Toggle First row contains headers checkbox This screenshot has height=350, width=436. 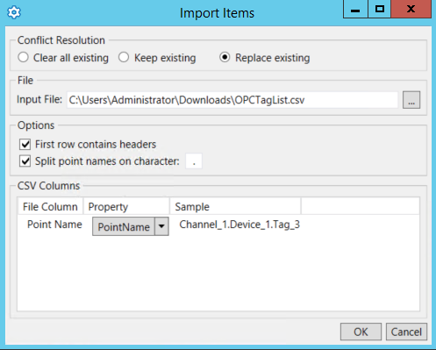click(x=25, y=144)
